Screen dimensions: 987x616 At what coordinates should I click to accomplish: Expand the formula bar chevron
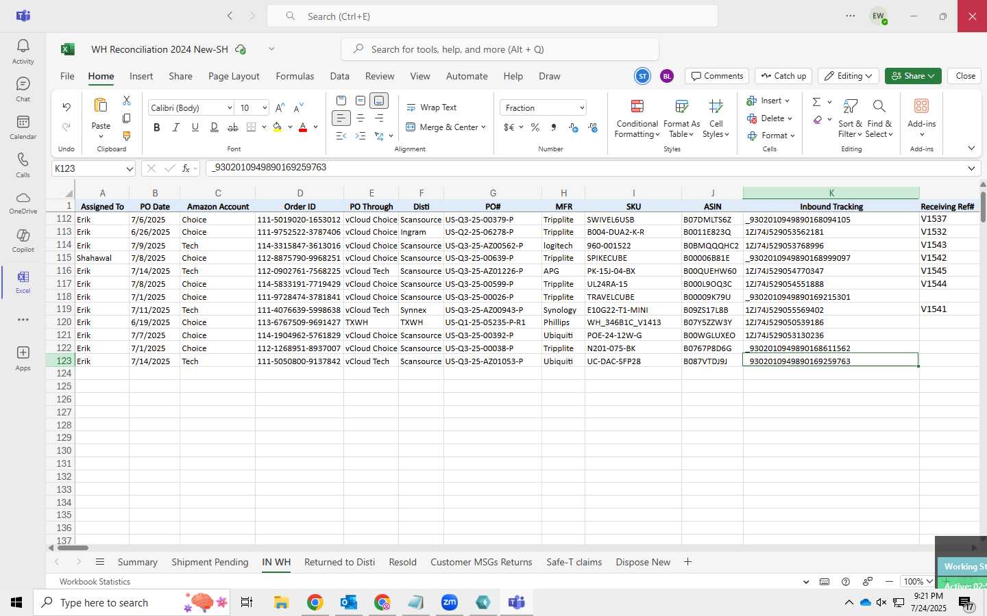point(971,168)
